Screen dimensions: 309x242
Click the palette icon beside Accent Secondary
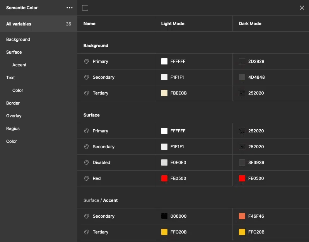[87, 216]
